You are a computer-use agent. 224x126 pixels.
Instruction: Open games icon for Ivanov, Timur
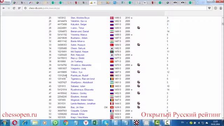(x=139, y=28)
